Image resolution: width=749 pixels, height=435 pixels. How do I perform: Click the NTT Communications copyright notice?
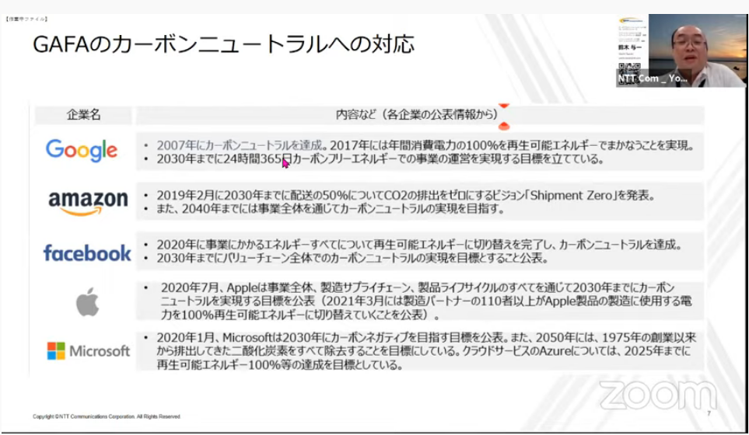(x=107, y=416)
